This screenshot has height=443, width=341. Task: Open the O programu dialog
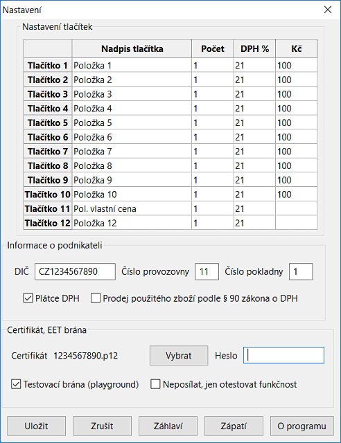point(302,426)
